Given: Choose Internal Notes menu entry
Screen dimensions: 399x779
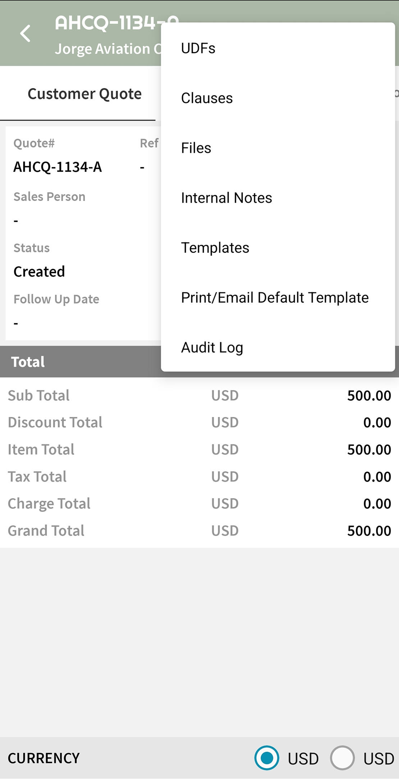Looking at the screenshot, I should click(226, 198).
